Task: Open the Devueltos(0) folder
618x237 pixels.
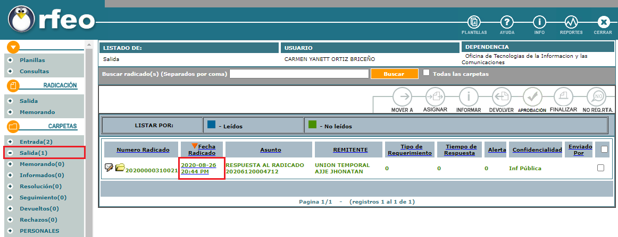Action: pos(39,208)
